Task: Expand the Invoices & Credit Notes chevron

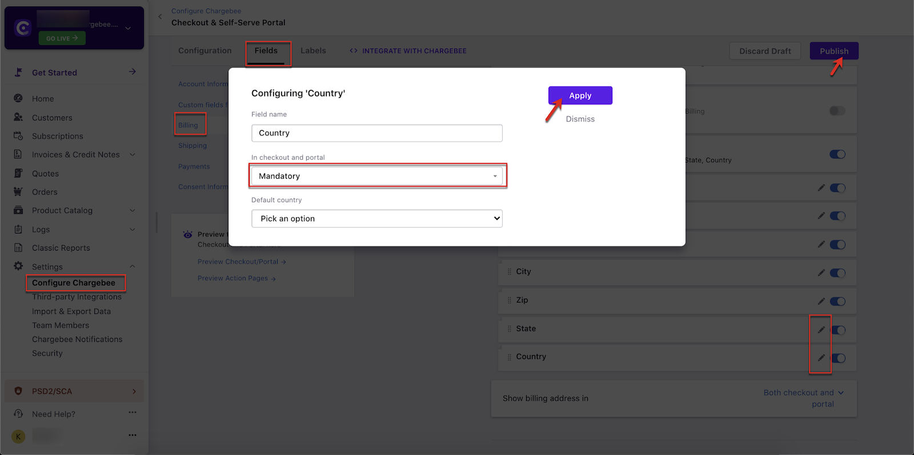Action: click(x=133, y=154)
